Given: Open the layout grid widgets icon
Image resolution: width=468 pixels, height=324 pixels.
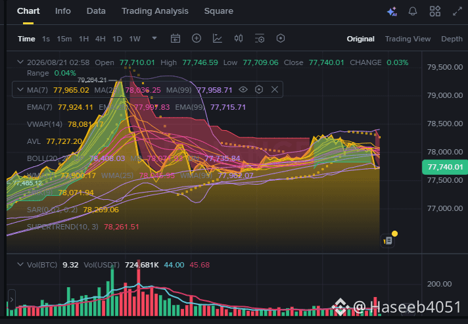Looking at the screenshot, I should tap(435, 11).
